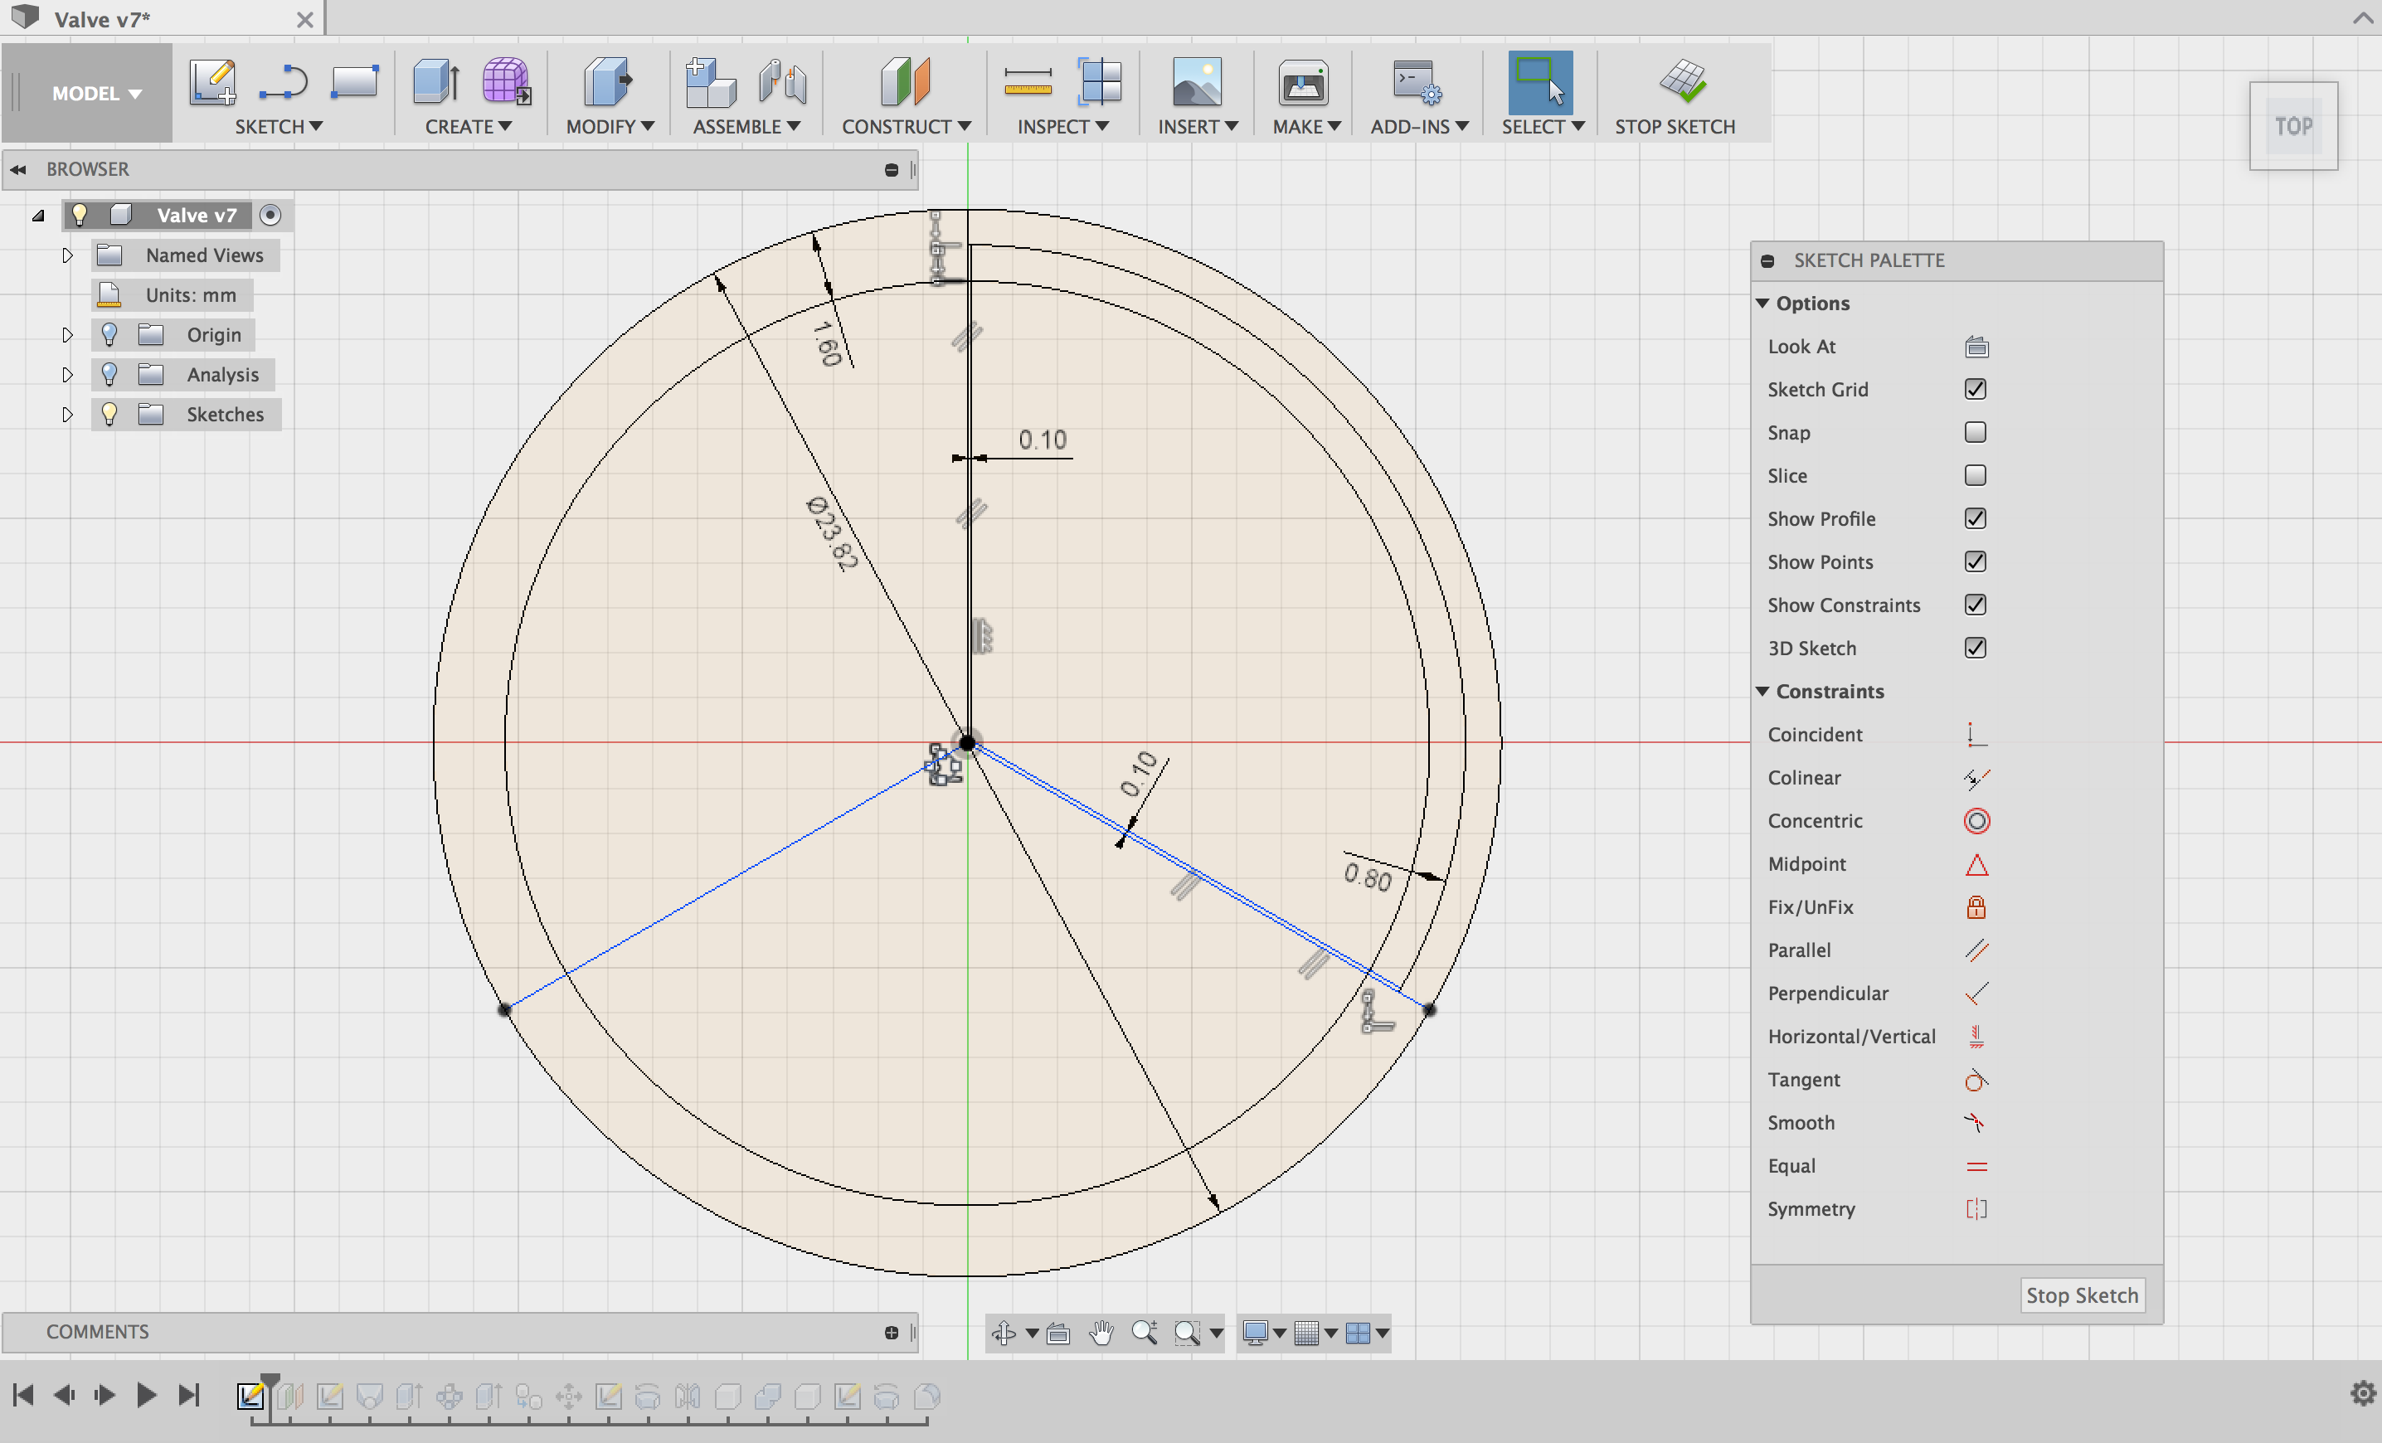Enable the Snap checkbox
Image resolution: width=2382 pixels, height=1443 pixels.
(x=1975, y=432)
